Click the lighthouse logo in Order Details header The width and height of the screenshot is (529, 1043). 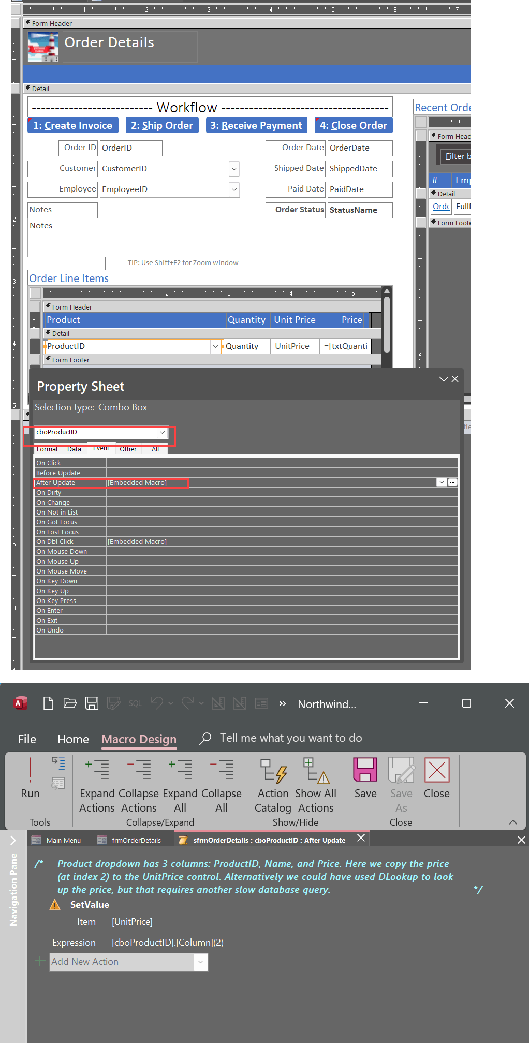pyautogui.click(x=43, y=47)
